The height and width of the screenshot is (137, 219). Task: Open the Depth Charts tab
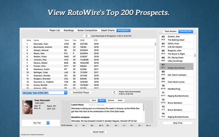tap(108, 30)
